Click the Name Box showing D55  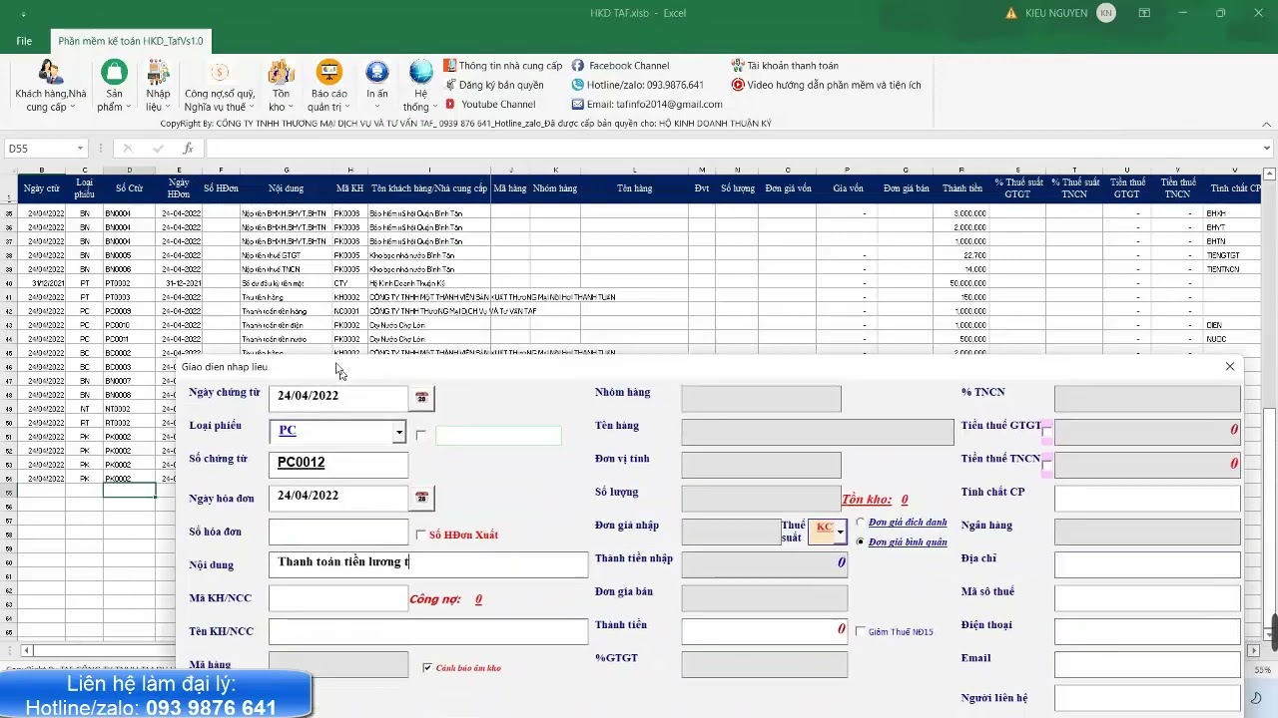[x=38, y=149]
